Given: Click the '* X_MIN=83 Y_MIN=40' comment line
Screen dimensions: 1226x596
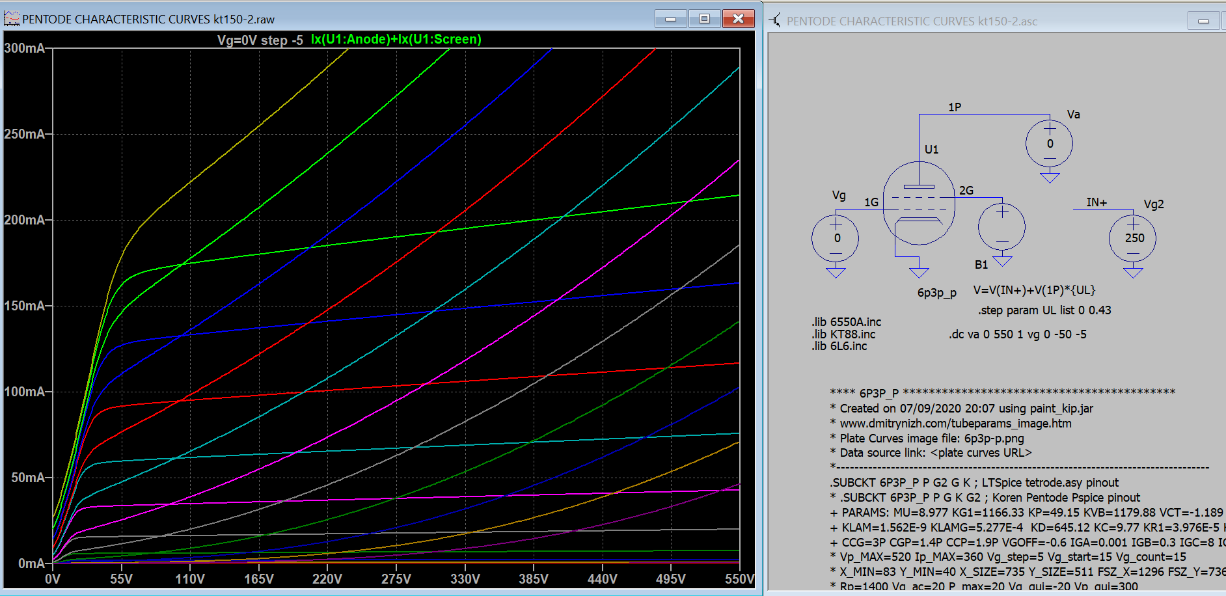Looking at the screenshot, I should [1027, 572].
